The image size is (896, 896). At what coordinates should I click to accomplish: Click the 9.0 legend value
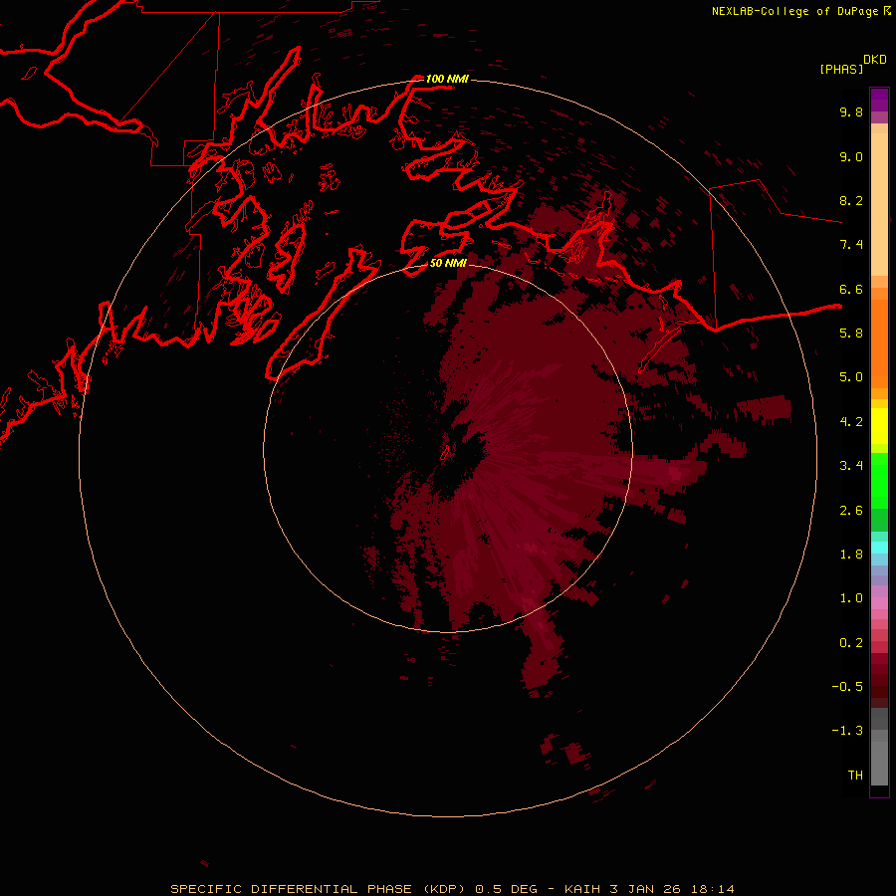tap(851, 156)
